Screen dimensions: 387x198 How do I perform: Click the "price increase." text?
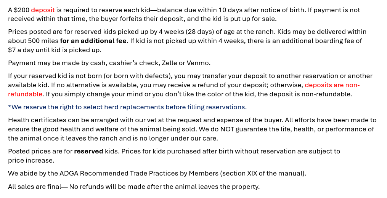click(31, 160)
